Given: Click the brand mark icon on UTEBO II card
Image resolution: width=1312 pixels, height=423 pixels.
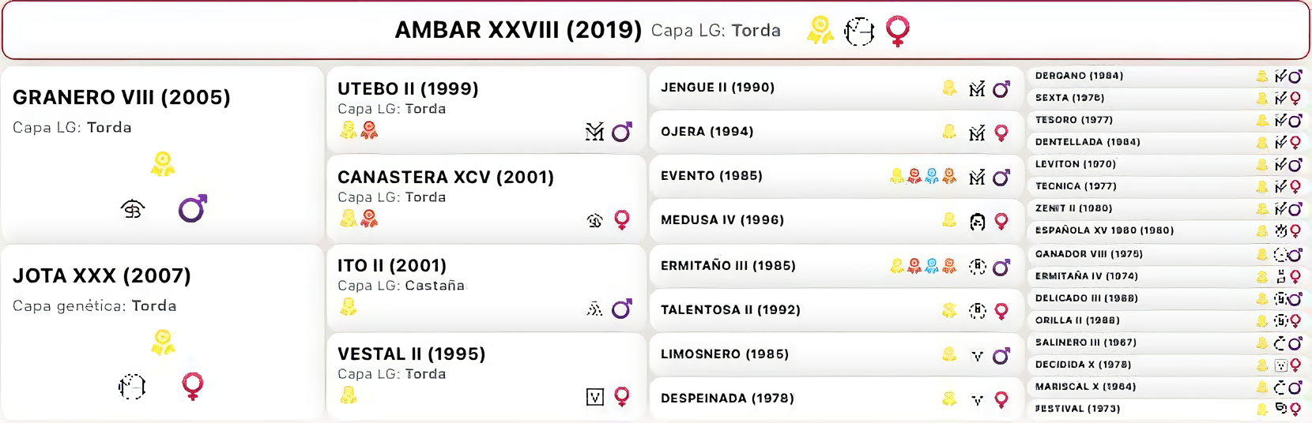Looking at the screenshot, I should tap(594, 132).
